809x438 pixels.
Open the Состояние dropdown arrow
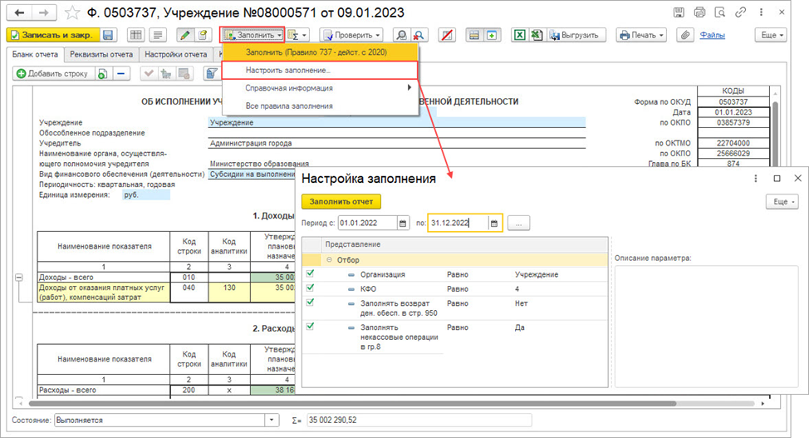point(272,420)
